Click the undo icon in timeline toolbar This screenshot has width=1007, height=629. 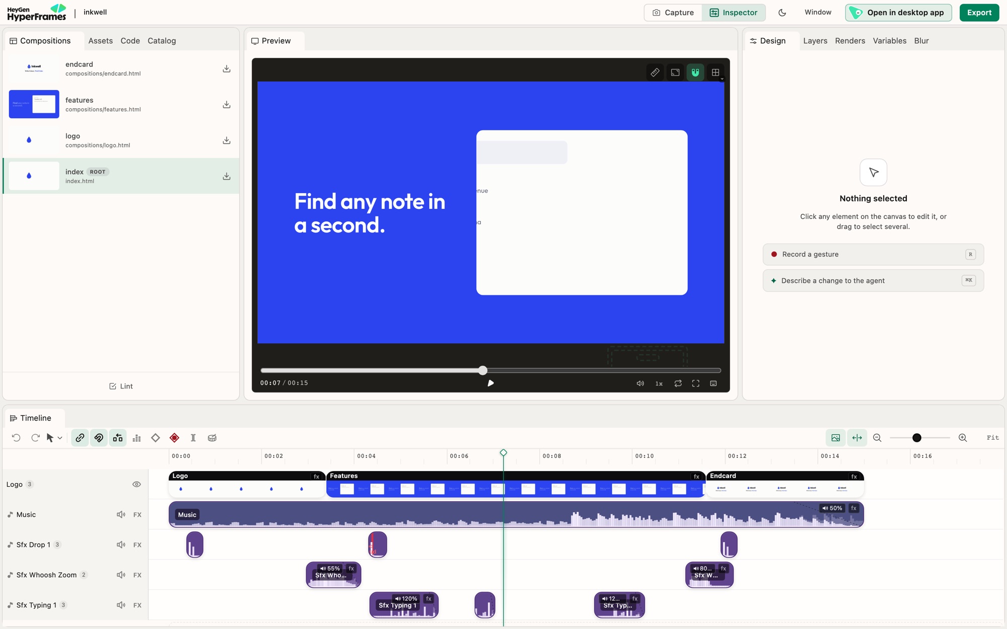(16, 438)
